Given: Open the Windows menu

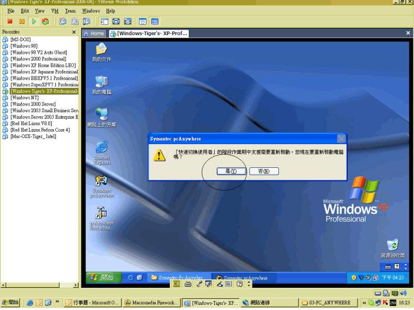Looking at the screenshot, I should 91,11.
